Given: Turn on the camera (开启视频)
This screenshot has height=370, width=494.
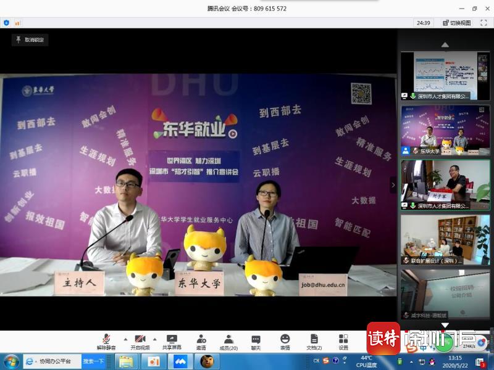Looking at the screenshot, I should click(x=140, y=342).
